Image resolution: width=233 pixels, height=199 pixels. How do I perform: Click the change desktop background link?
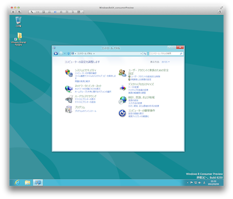138,90
